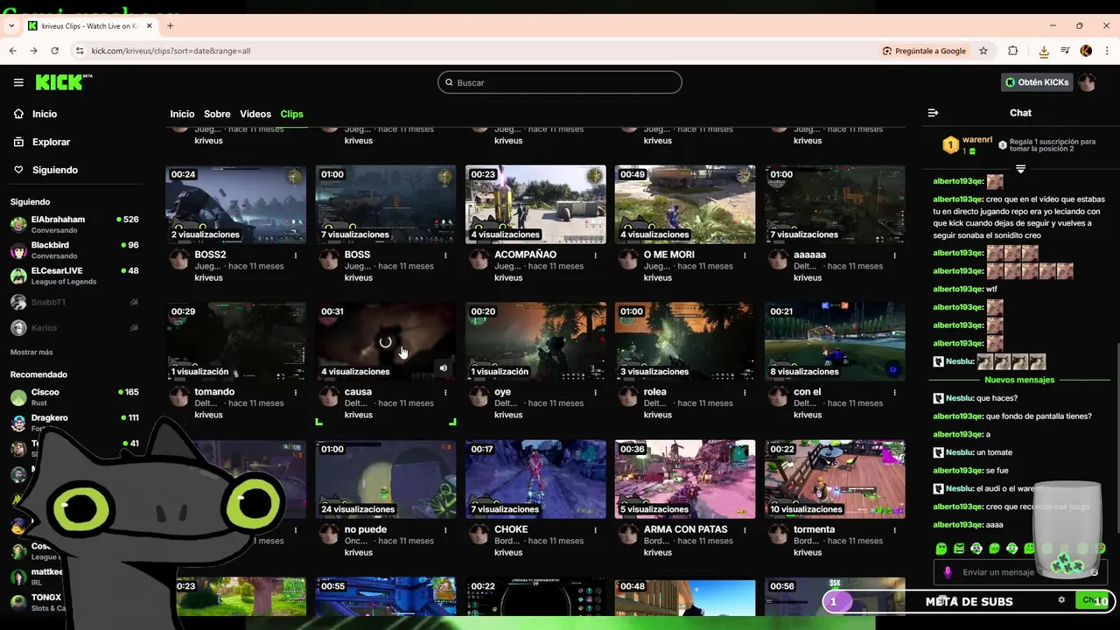Open the BOSS clip title
Viewport: 1120px width, 630px height.
click(x=357, y=255)
